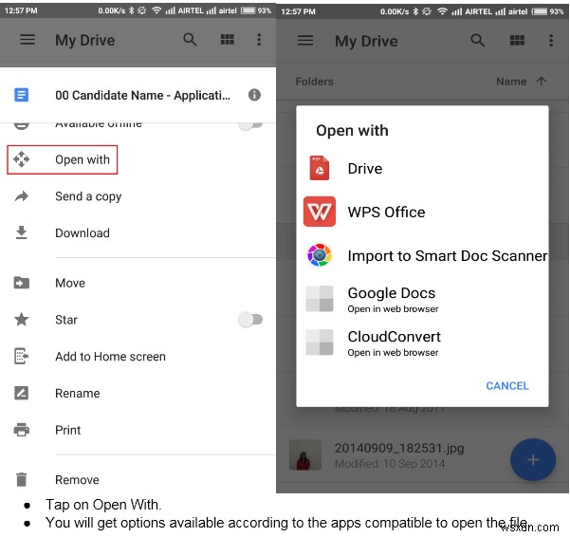Select Google Docs open in web browser

coord(422,299)
